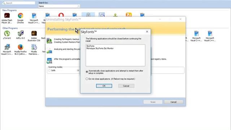Click the search magnifier icon
The height and width of the screenshot is (130, 231).
[x=4, y=3]
